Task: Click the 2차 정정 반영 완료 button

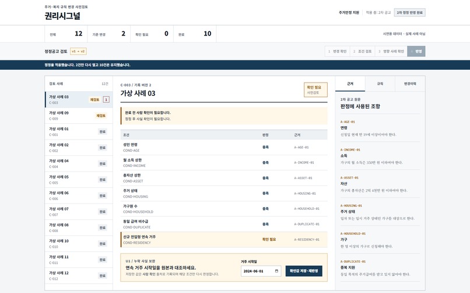Action: pos(409,13)
